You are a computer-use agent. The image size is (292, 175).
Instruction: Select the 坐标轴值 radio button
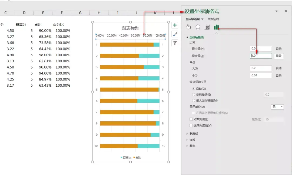click(194, 94)
